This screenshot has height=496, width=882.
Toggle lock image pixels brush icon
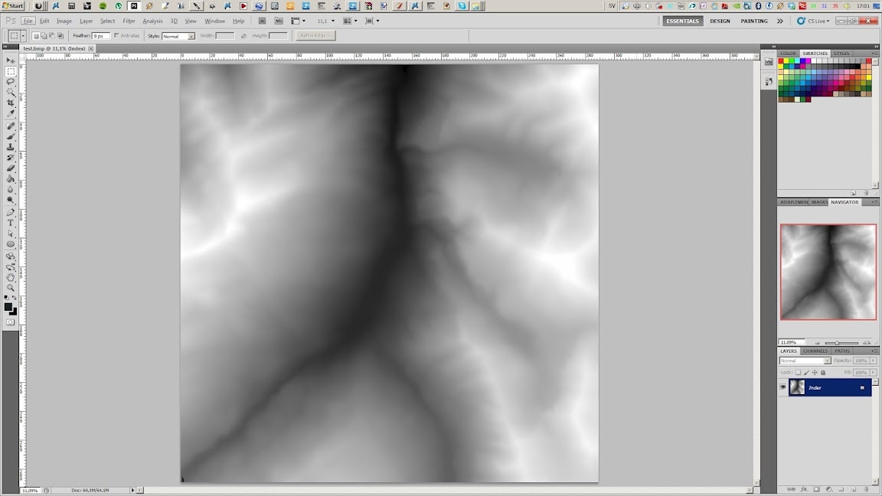click(x=807, y=372)
